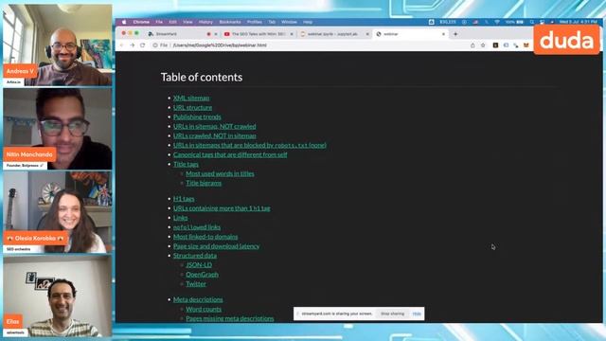Open URLs containing more than 1 h1 tag
The image size is (606, 341).
click(x=222, y=208)
